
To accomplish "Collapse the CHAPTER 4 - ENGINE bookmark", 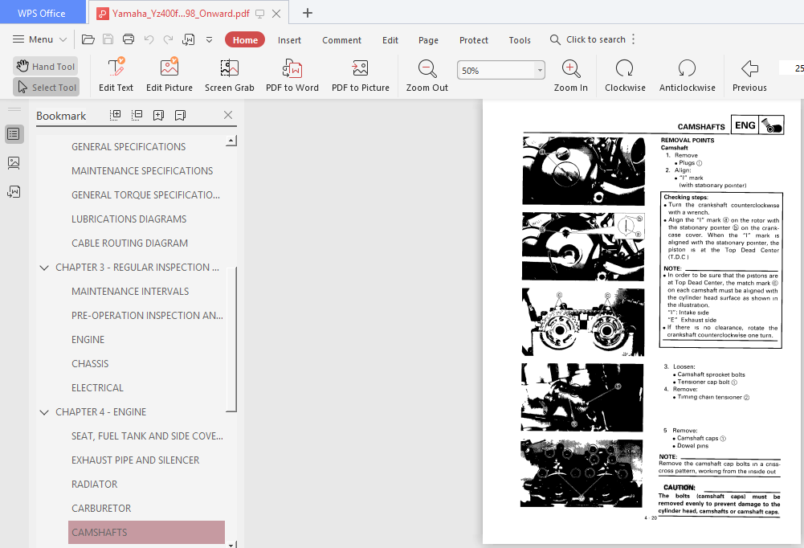I will (44, 412).
